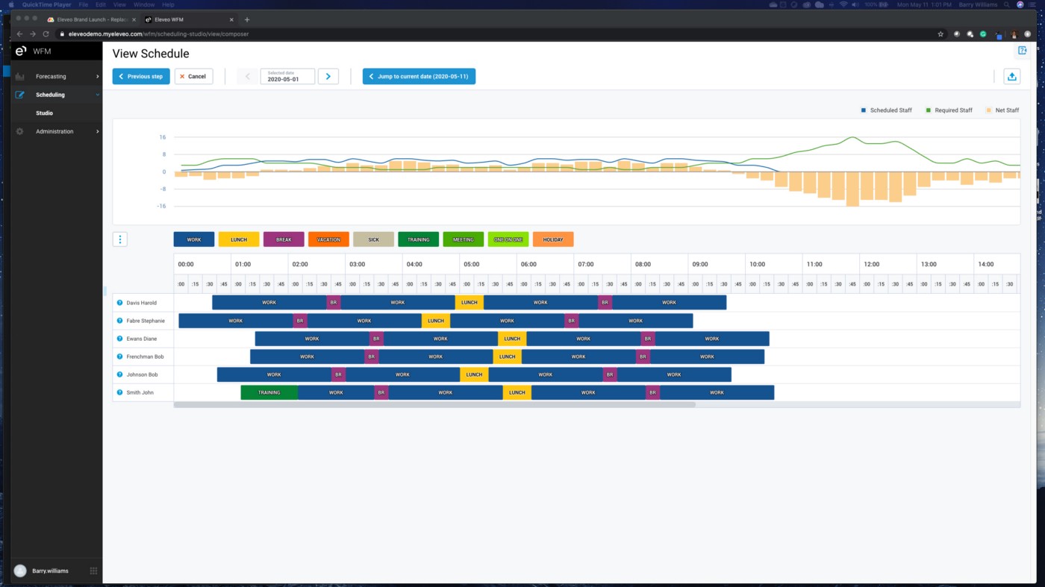Open the help icon at top right
The width and height of the screenshot is (1045, 587).
coord(1023,50)
